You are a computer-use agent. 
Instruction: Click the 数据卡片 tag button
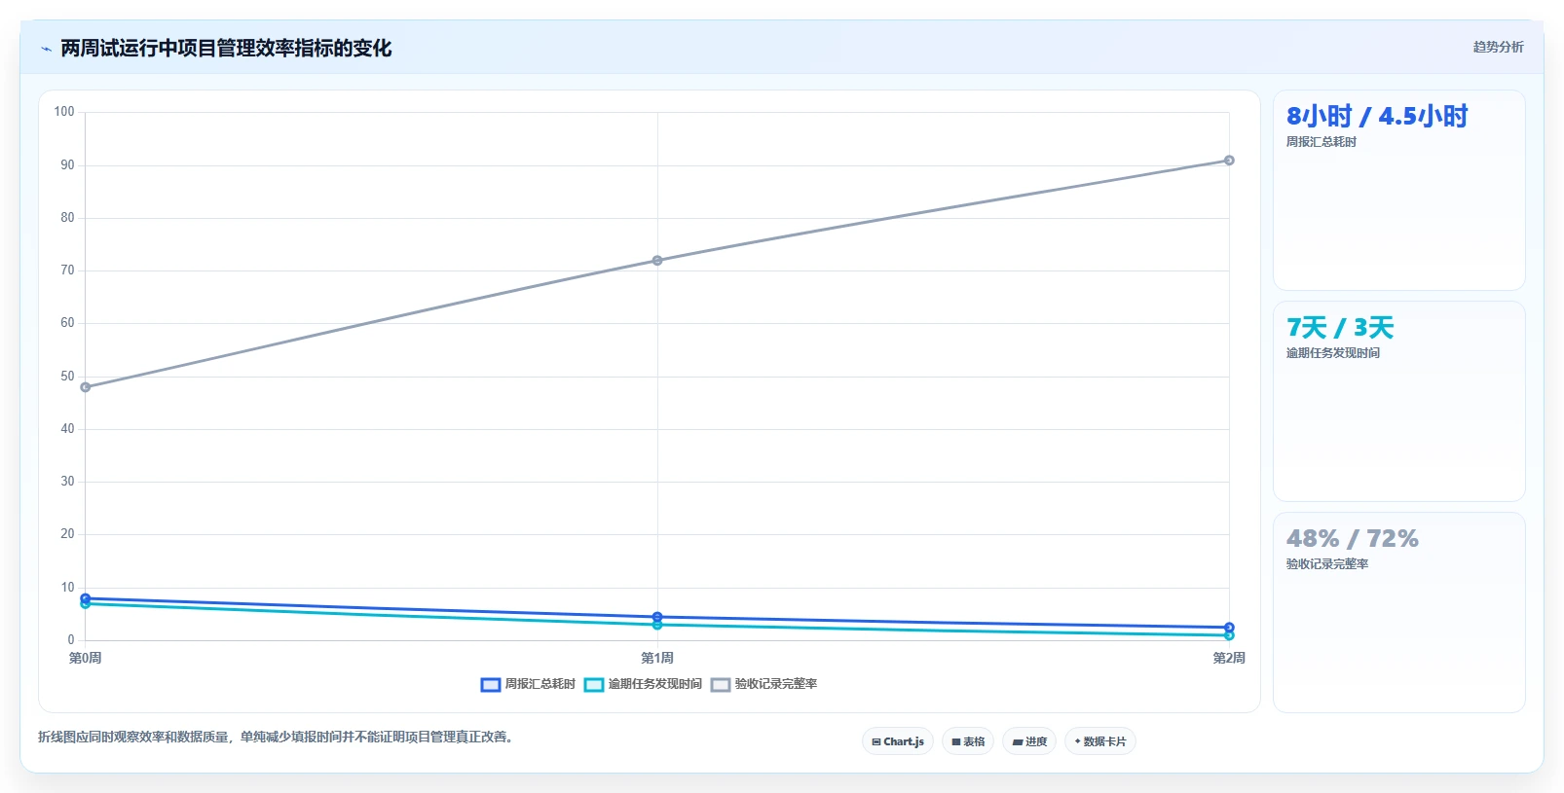pyautogui.click(x=1100, y=741)
